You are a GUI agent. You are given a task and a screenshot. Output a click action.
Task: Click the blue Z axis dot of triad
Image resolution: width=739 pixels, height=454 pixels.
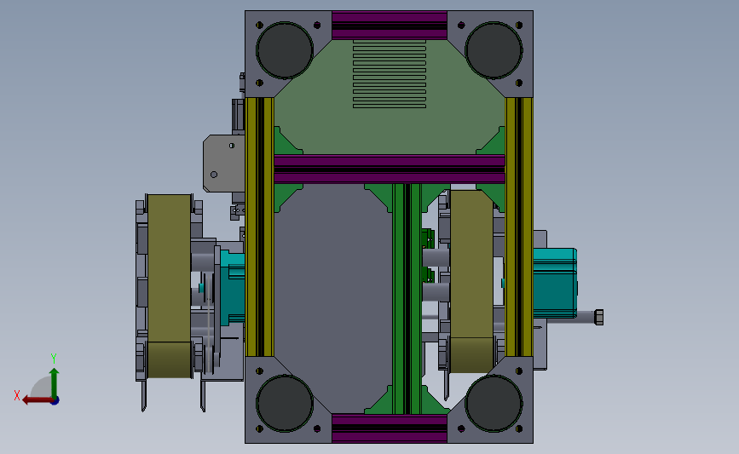55,401
